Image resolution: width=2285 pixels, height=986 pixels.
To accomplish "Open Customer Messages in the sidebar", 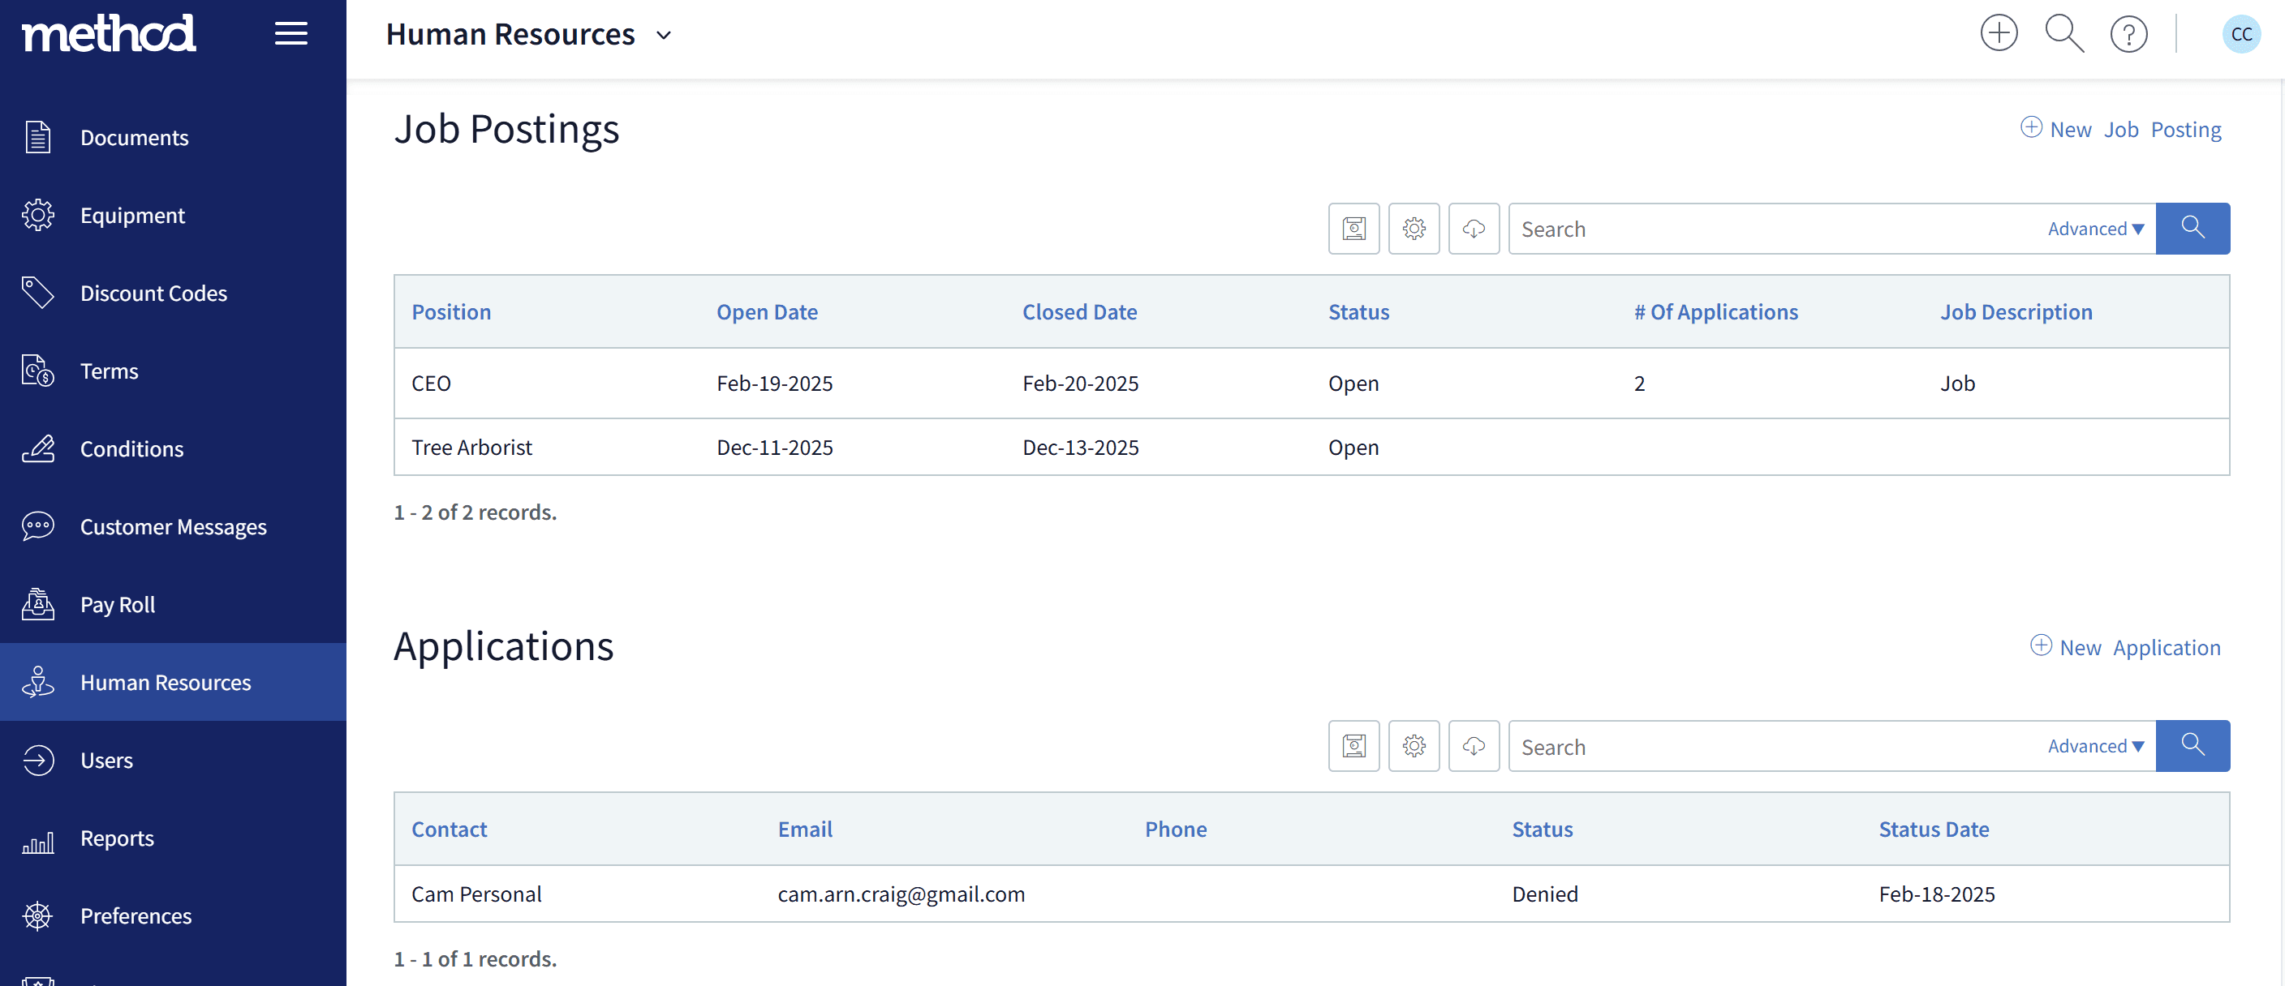I will point(173,527).
